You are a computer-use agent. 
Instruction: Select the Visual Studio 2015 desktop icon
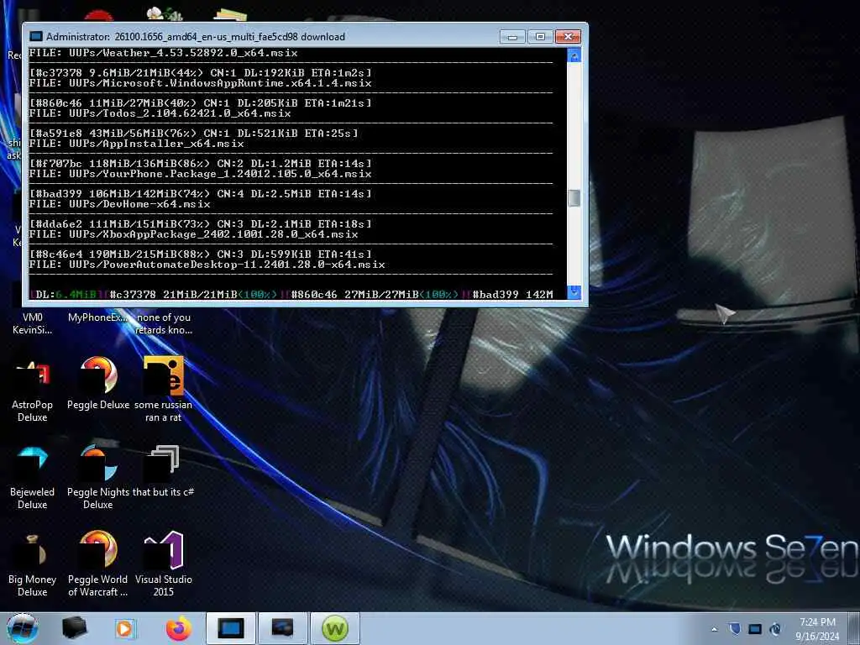click(164, 564)
